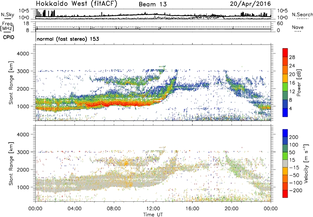
Task: Click the 200 label on velocity colorbar
Action: coord(294,137)
